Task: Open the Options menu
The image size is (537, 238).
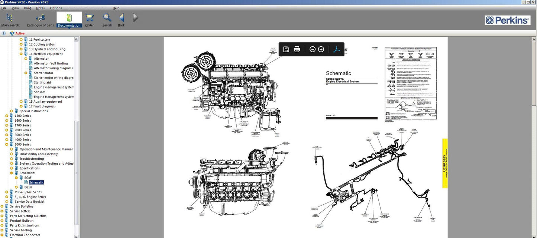Action: pos(56,8)
